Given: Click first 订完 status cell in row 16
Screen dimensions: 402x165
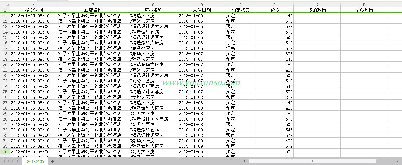Looking at the screenshot, I should pos(240,43).
